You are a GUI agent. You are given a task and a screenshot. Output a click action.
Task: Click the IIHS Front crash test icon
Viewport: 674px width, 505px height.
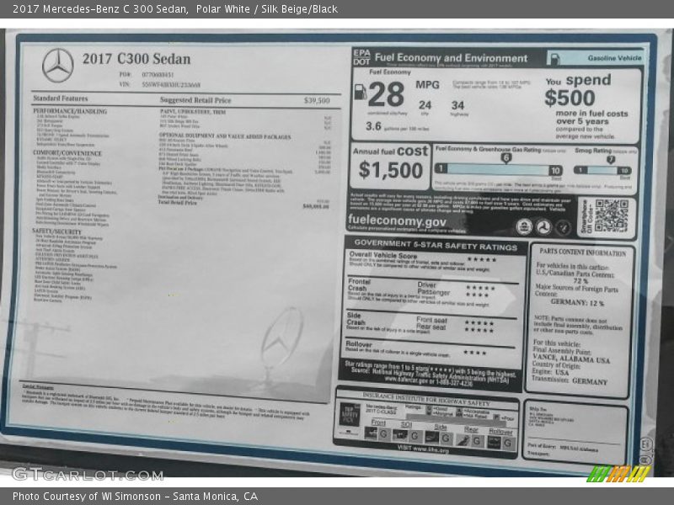[x=371, y=433]
